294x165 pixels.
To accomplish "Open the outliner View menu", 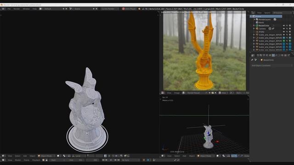I will point(259,13).
